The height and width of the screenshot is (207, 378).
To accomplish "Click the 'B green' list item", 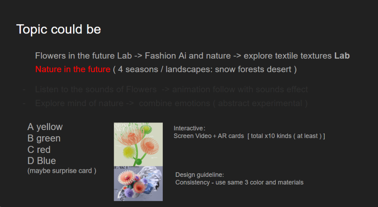I will (x=44, y=138).
